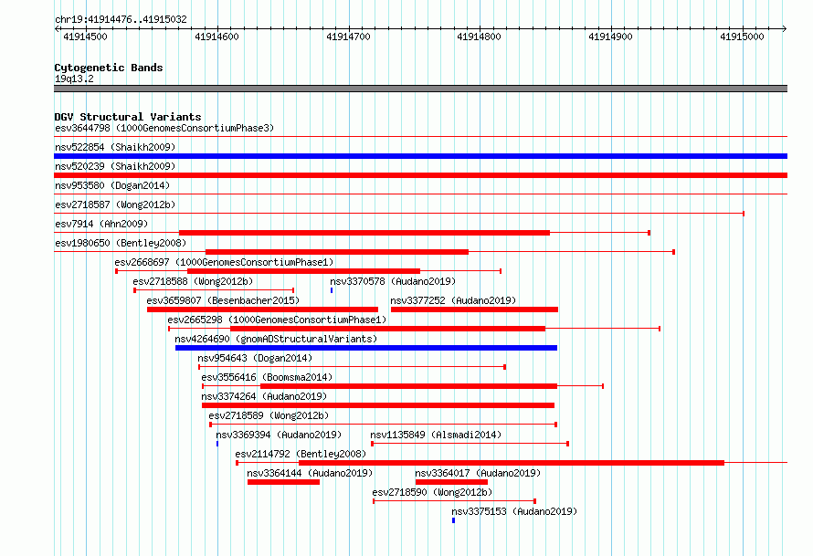Click the gray 19q13.2 cytogenetic band bar

tap(420, 89)
